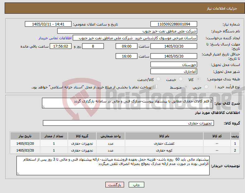Click the گروه کالا field تجهیزات حفاری

coord(128,123)
